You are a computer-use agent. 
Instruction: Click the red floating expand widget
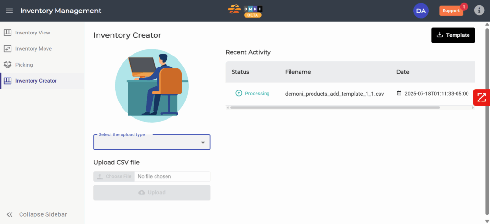[x=481, y=97]
